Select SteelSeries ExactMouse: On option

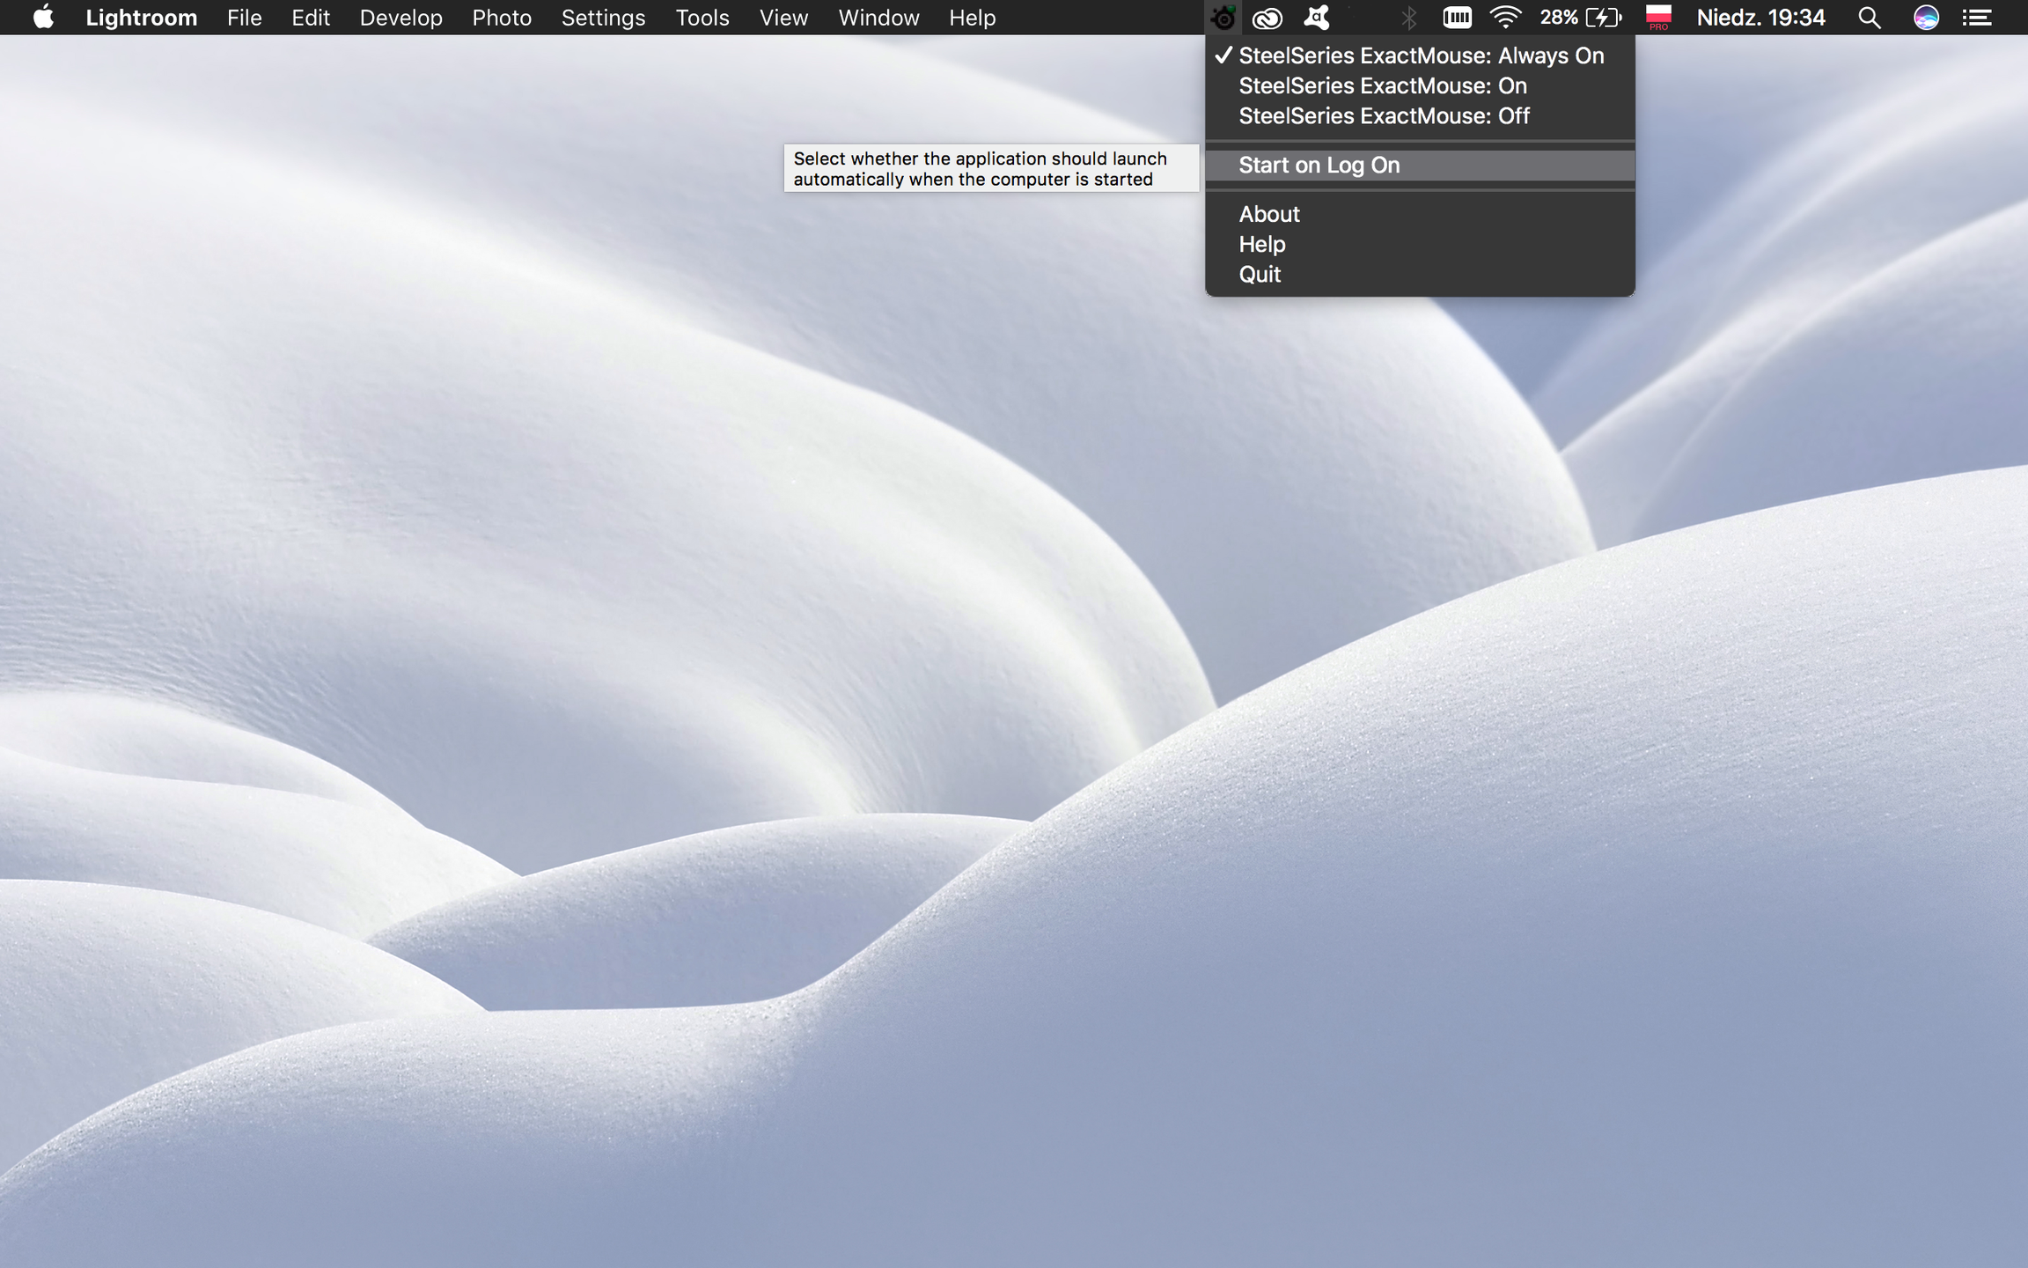click(x=1382, y=85)
